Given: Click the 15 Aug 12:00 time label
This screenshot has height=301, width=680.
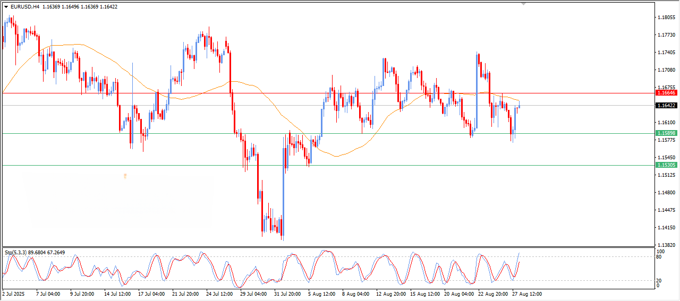Looking at the screenshot, I should (x=424, y=294).
